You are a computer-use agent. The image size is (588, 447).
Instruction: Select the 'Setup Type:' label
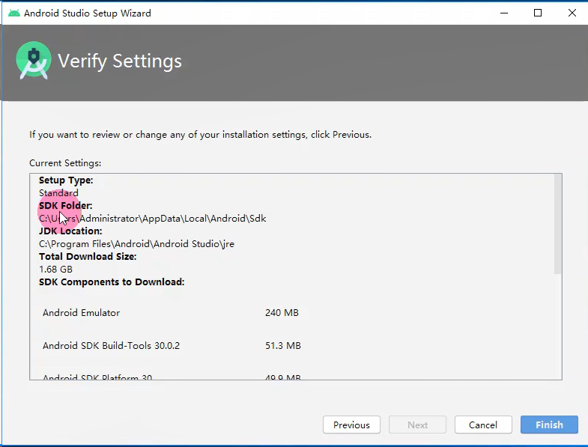66,180
